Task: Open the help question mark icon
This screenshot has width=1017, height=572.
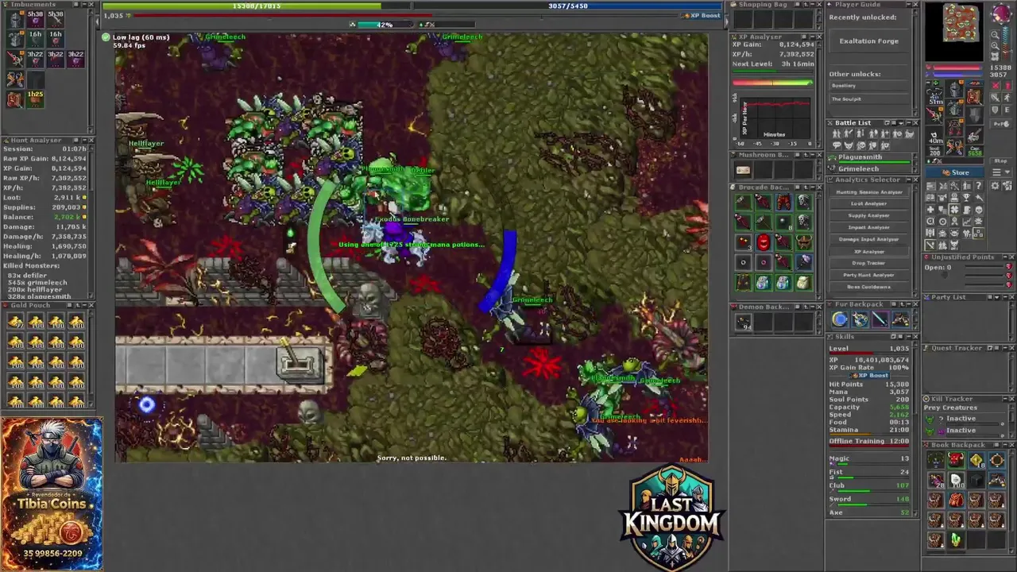Action: pos(979,185)
